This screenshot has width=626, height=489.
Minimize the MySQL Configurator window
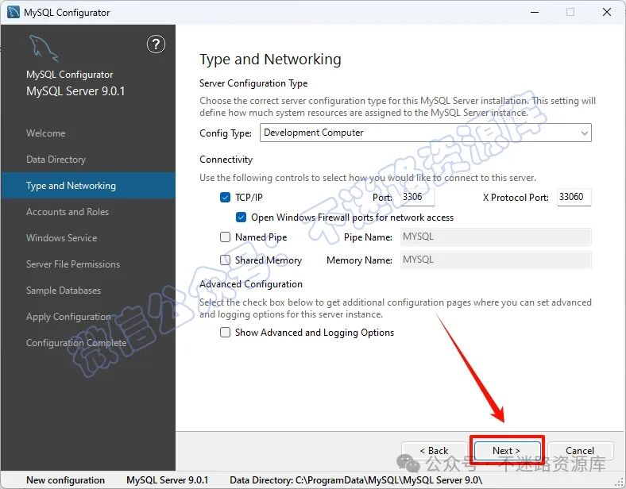[x=535, y=13]
